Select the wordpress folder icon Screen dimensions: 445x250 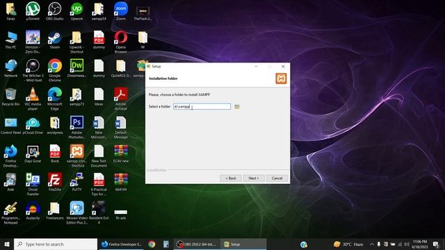[x=55, y=125]
